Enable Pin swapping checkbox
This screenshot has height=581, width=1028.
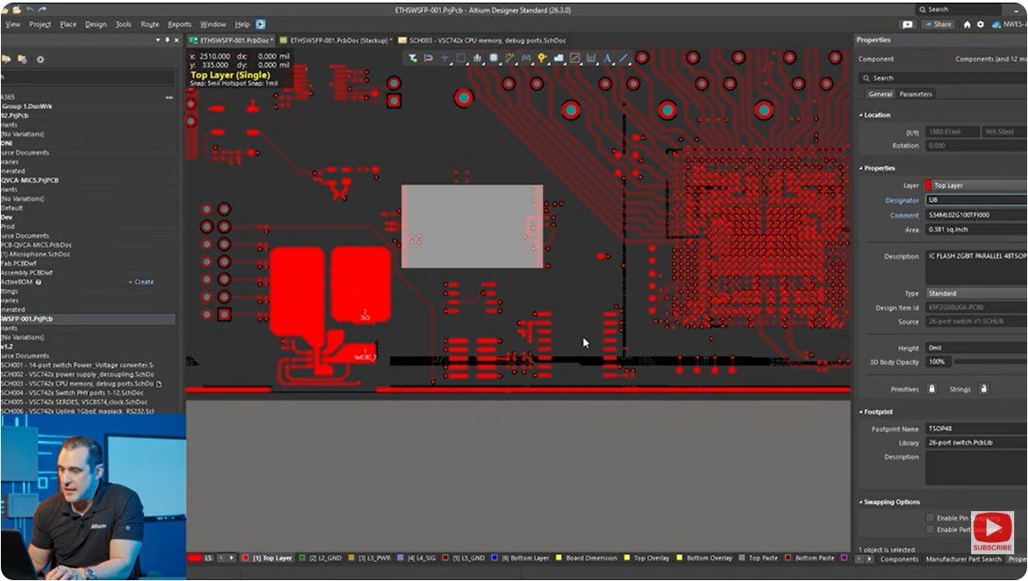pos(931,517)
